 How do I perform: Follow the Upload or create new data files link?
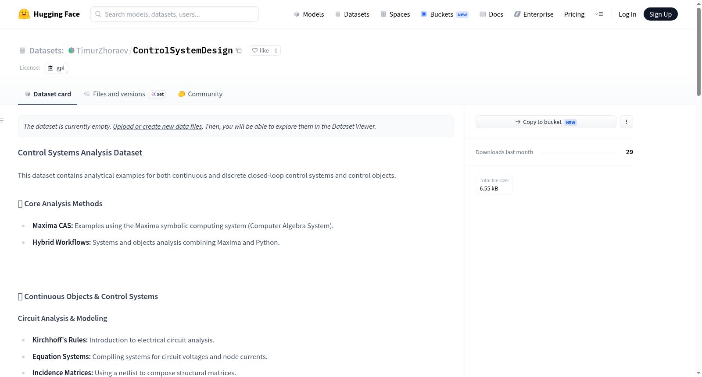(158, 126)
